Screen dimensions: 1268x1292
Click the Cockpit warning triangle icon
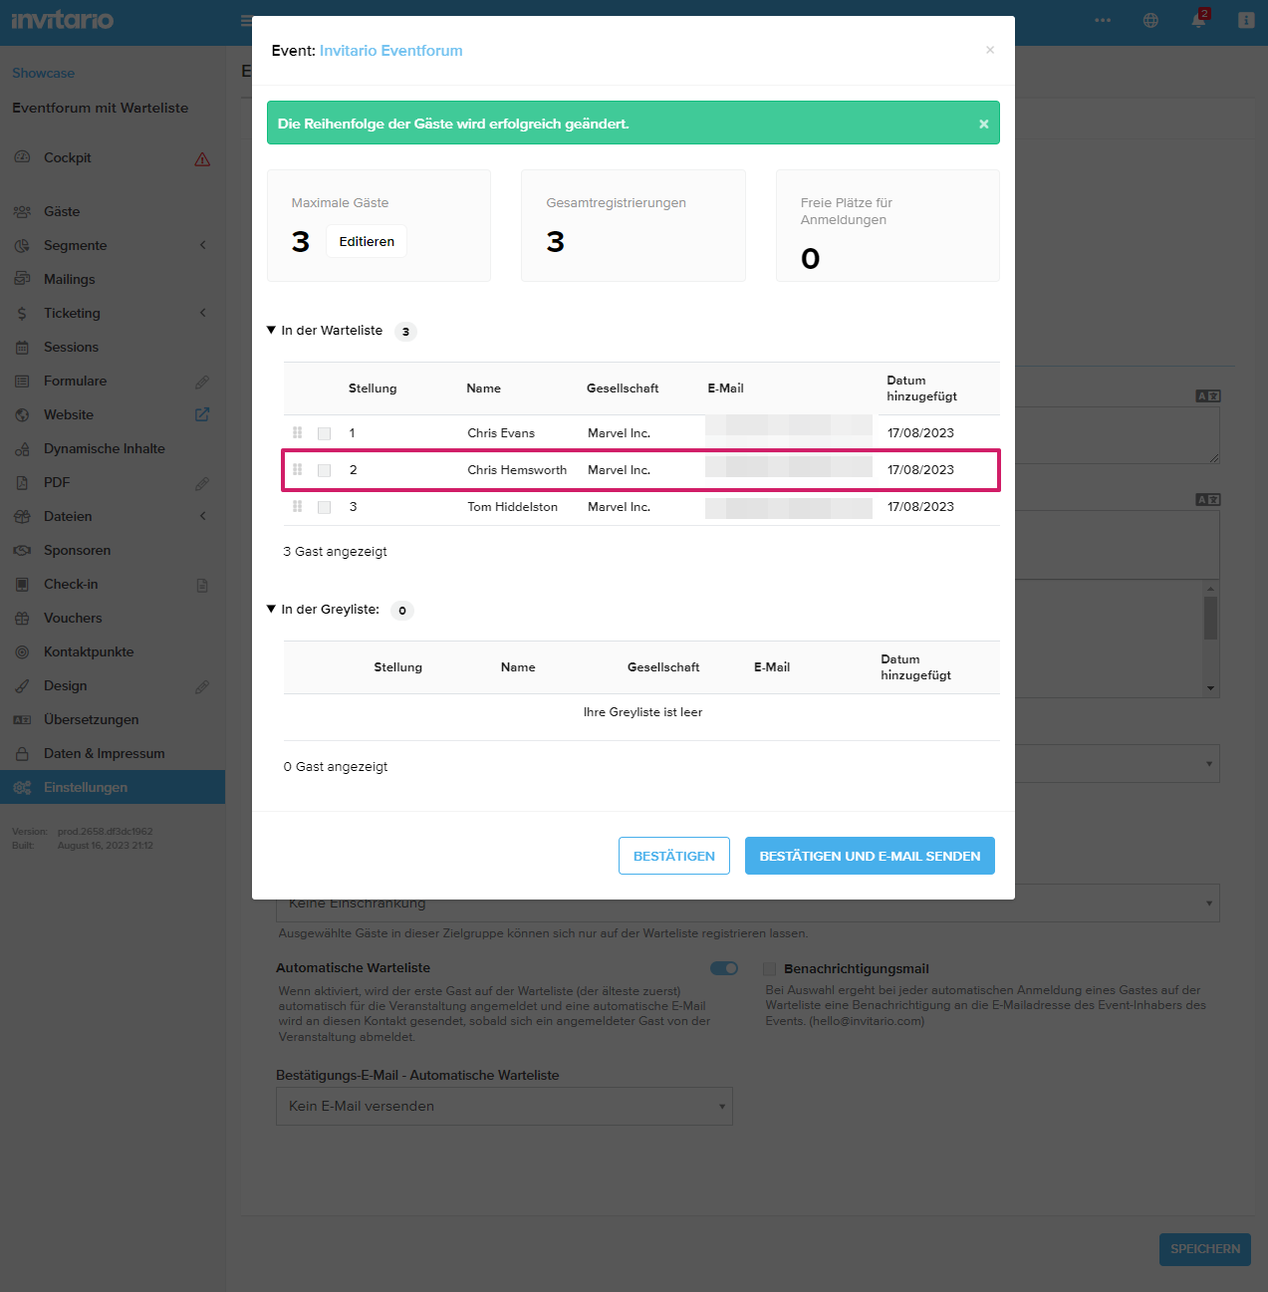[202, 159]
